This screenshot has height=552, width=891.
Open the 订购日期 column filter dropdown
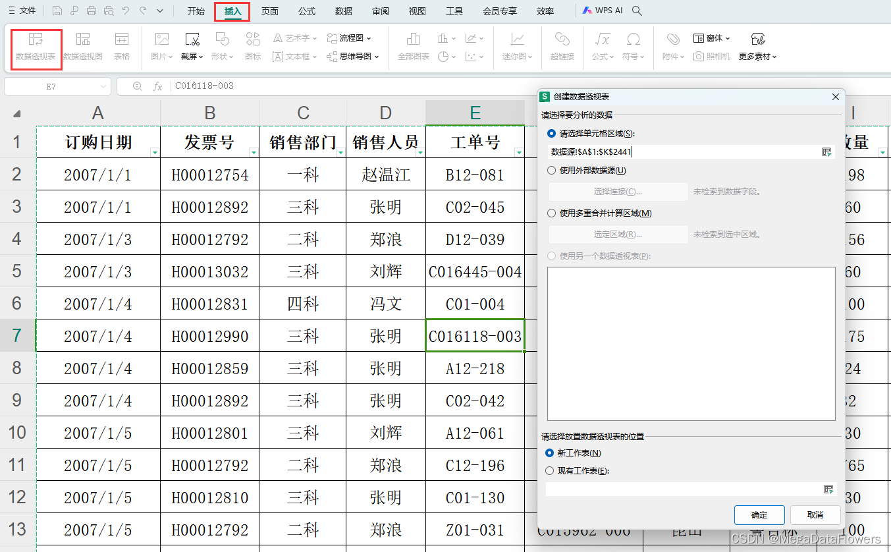point(154,152)
